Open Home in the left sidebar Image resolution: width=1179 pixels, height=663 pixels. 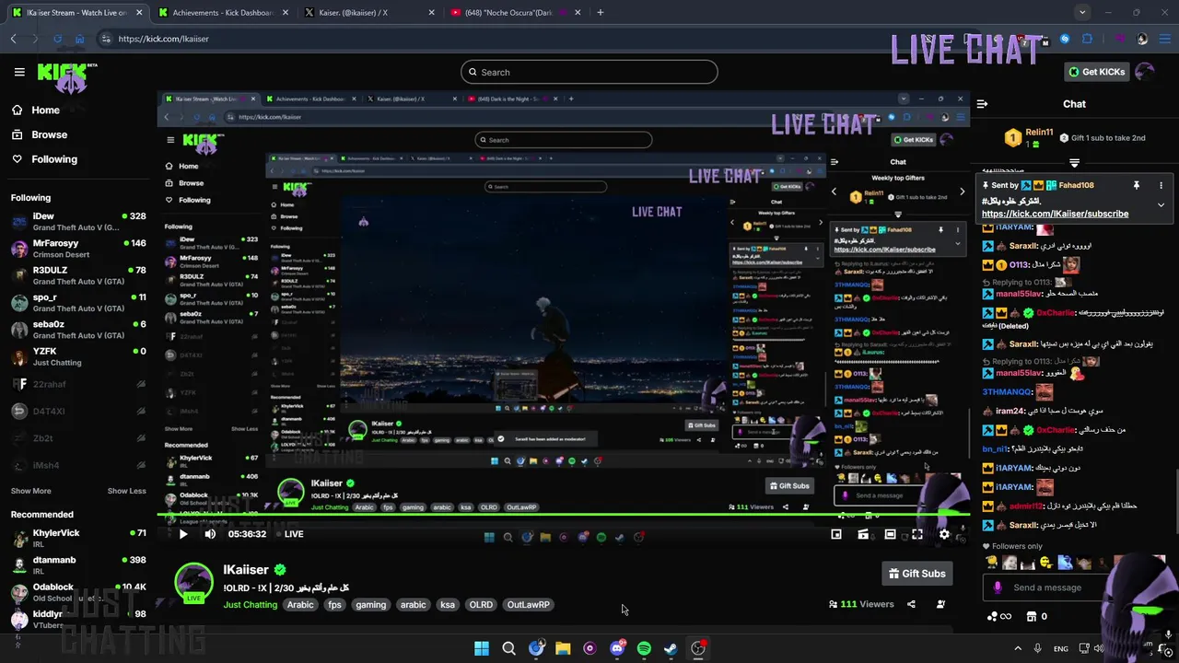coord(45,110)
